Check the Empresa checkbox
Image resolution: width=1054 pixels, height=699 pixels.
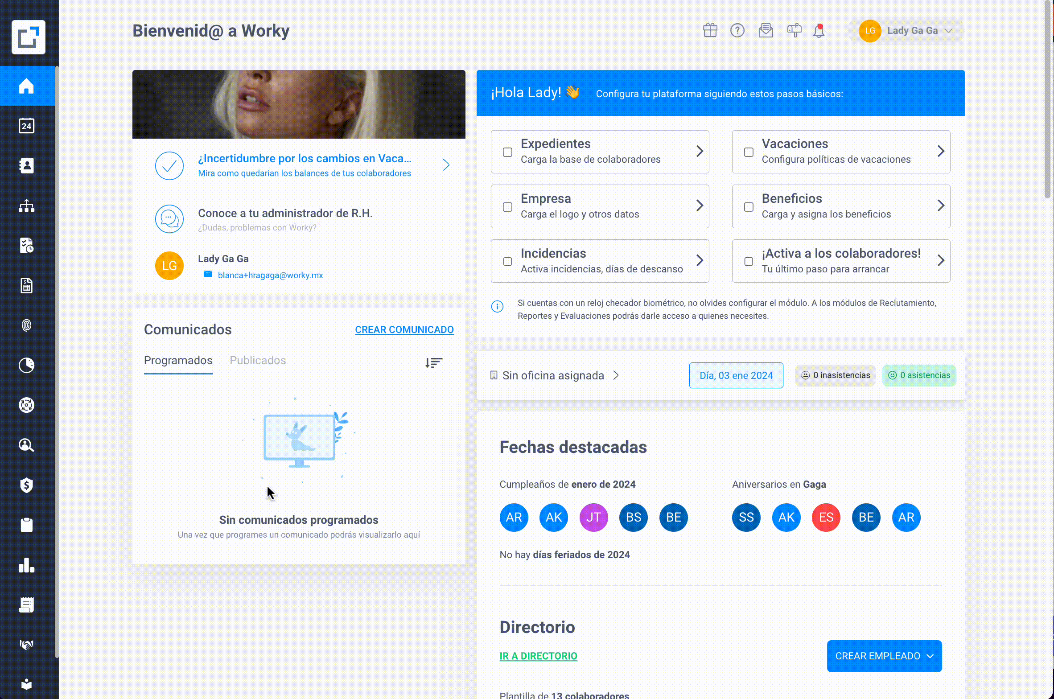507,207
